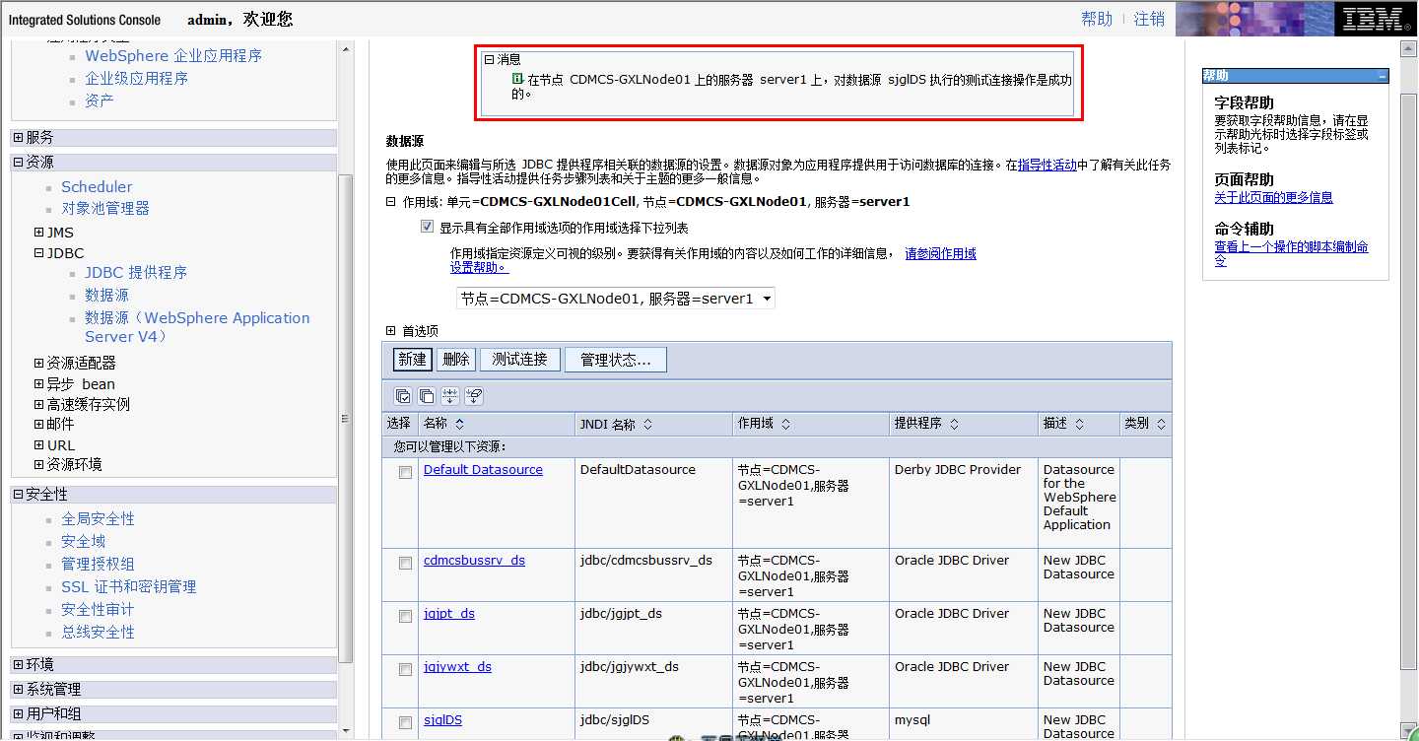Click the Show Filter View toolbar icon

(450, 396)
